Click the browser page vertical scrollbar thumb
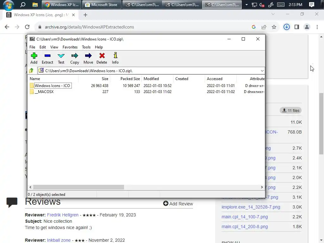Image resolution: width=324 pixels, height=243 pixels. (x=321, y=123)
